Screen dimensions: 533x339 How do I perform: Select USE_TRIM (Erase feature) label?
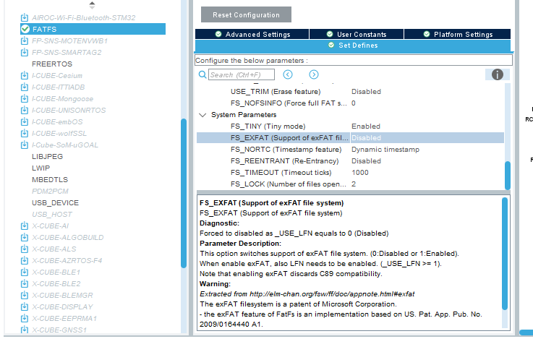click(x=276, y=91)
